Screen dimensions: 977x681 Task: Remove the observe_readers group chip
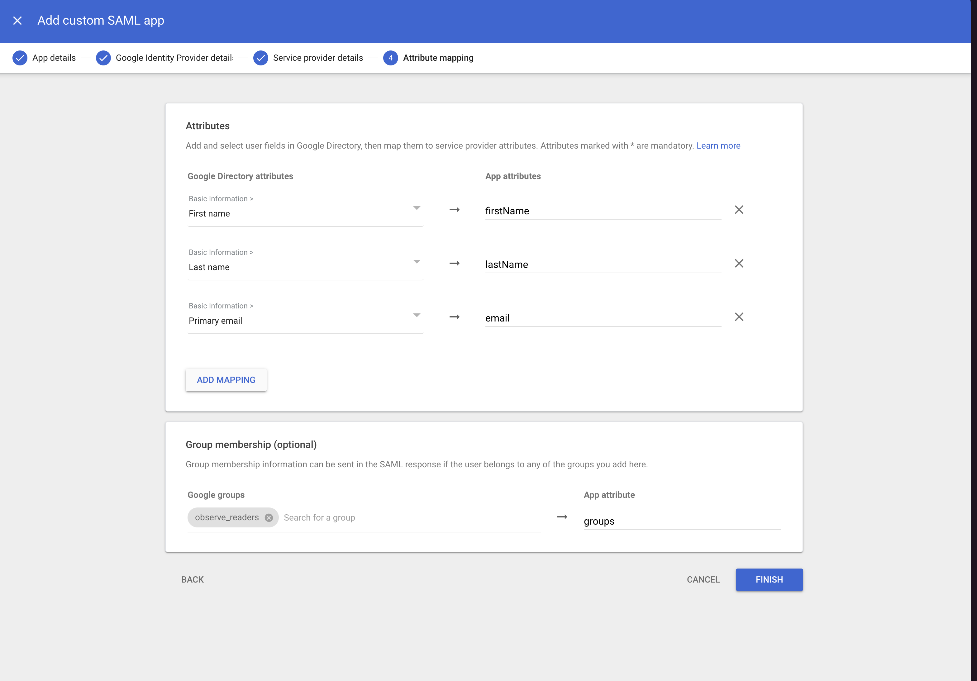(x=269, y=517)
